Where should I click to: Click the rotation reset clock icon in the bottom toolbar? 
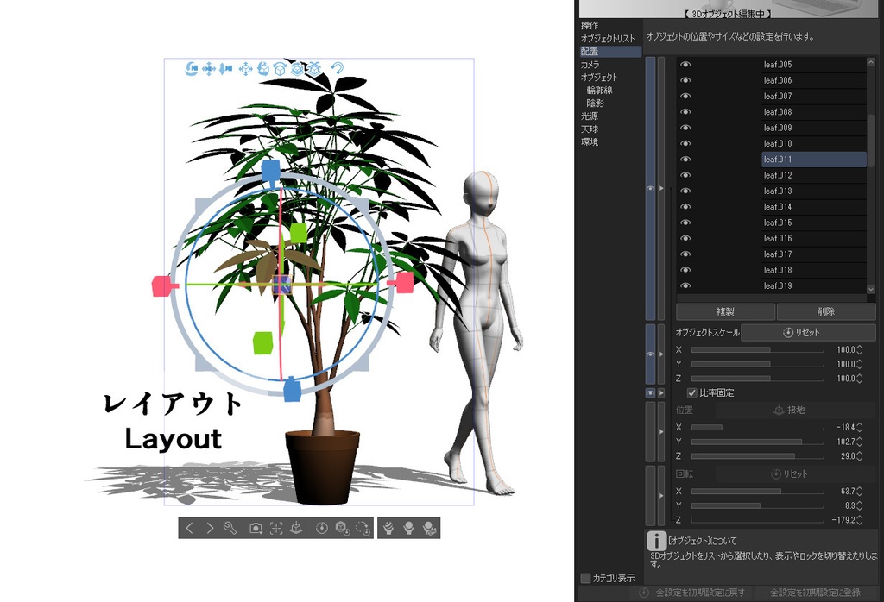[x=364, y=528]
